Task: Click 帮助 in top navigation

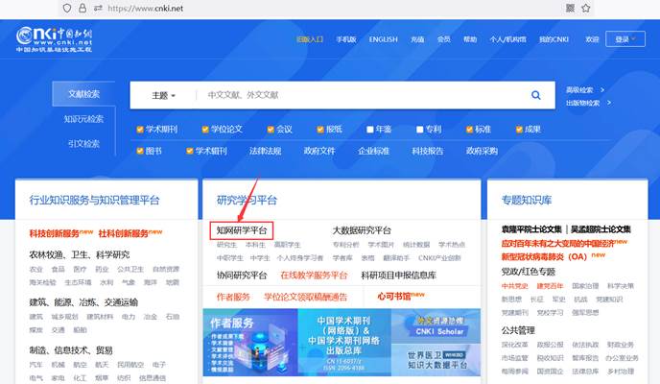Action: tap(470, 39)
